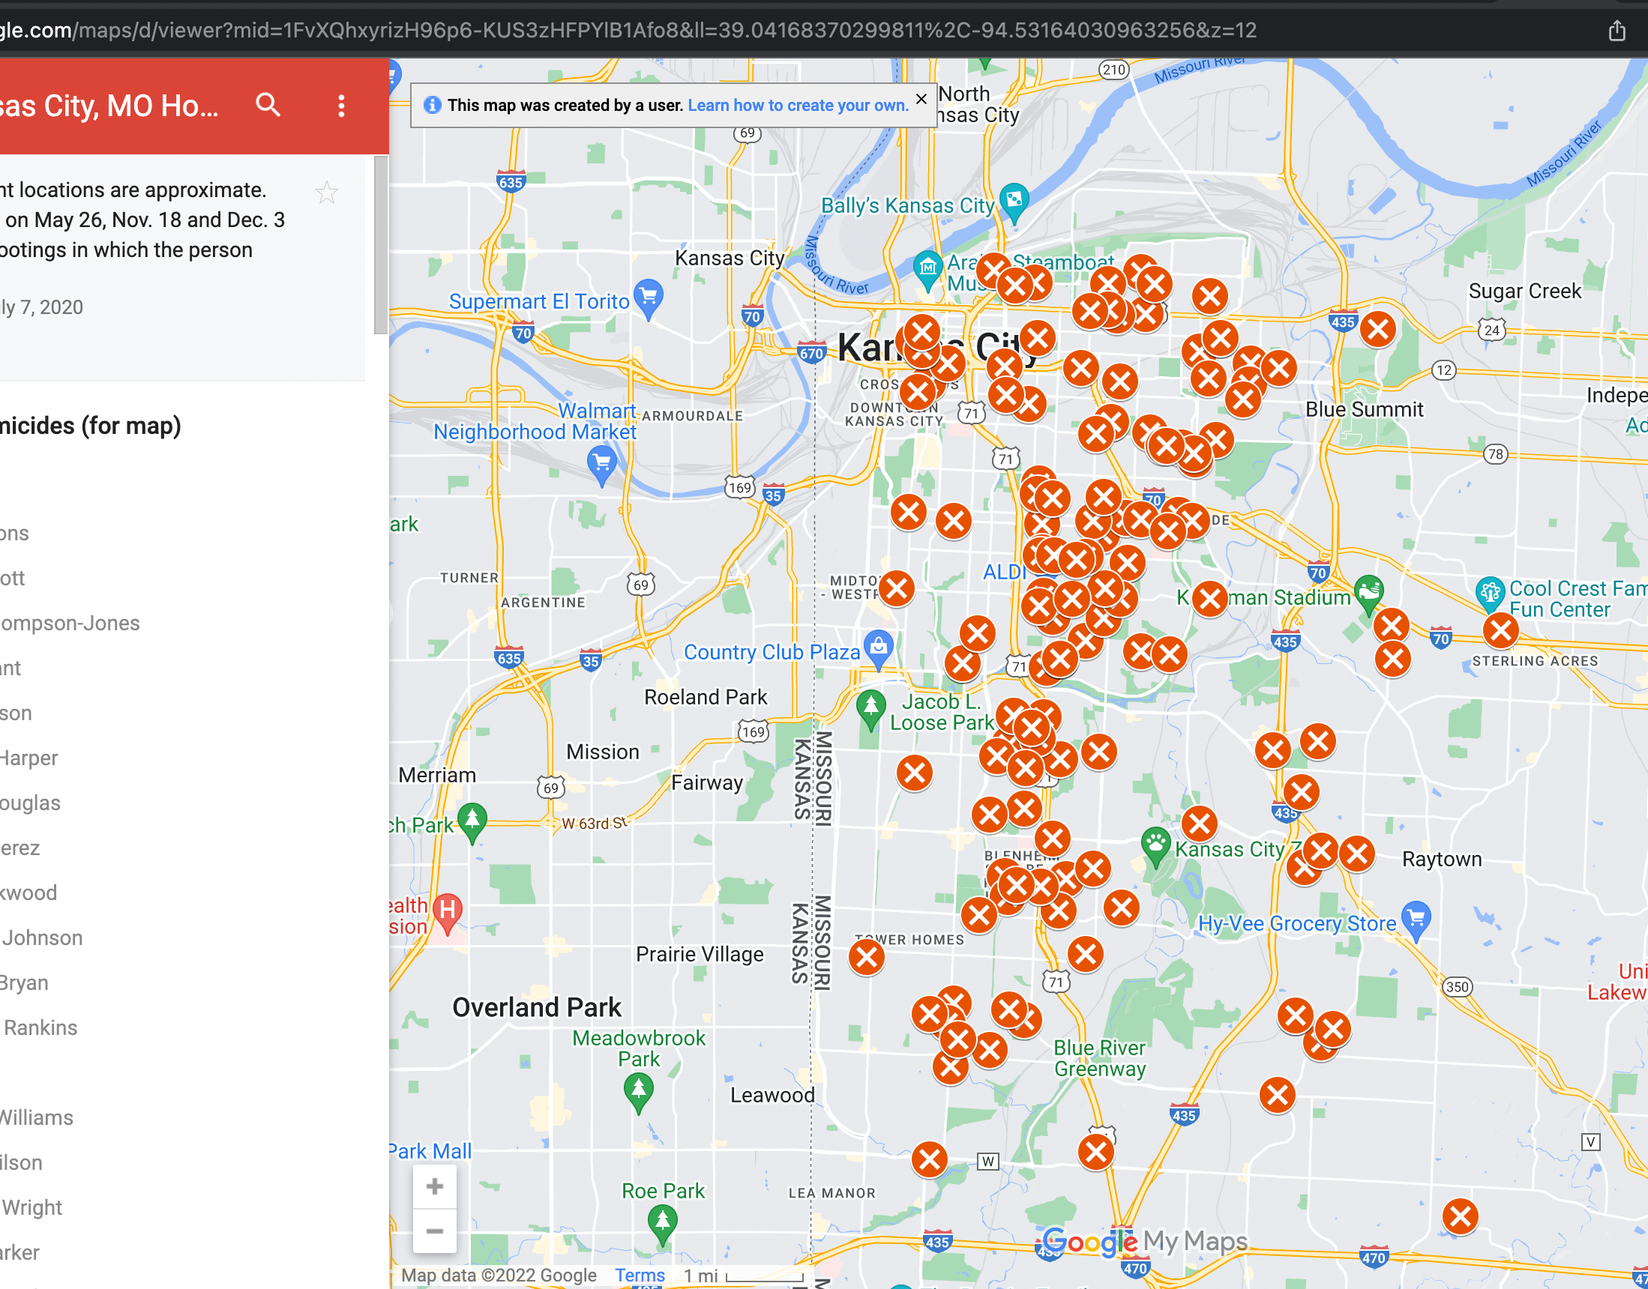The height and width of the screenshot is (1289, 1648).
Task: Click the homicide marker west of Raytown label
Action: [x=1356, y=854]
